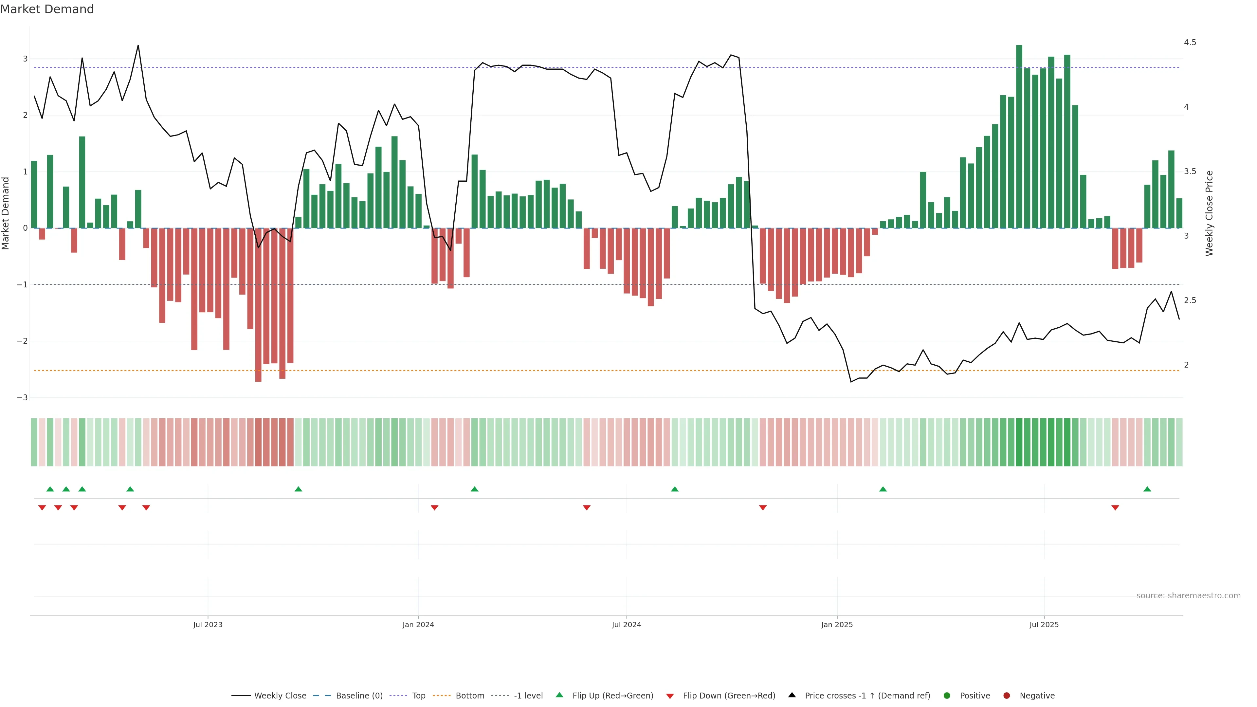Click the orange Bottom legend line icon
Screen dimensions: 1257x707
(442, 696)
